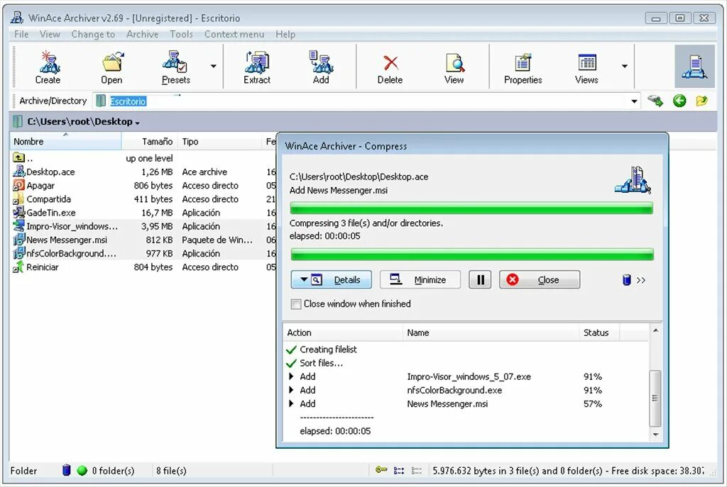The image size is (727, 487).
Task: Click the blue barrel icon in status bar
Action: pyautogui.click(x=66, y=470)
